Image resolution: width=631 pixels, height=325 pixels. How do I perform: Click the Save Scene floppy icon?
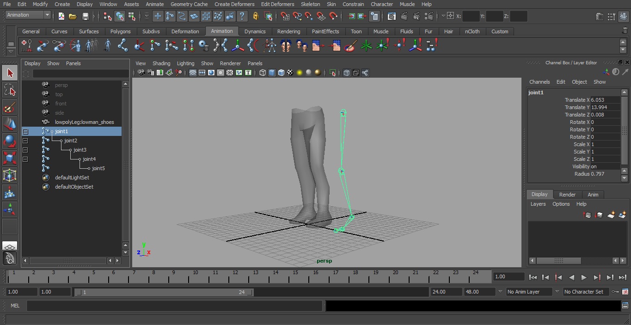coord(85,16)
